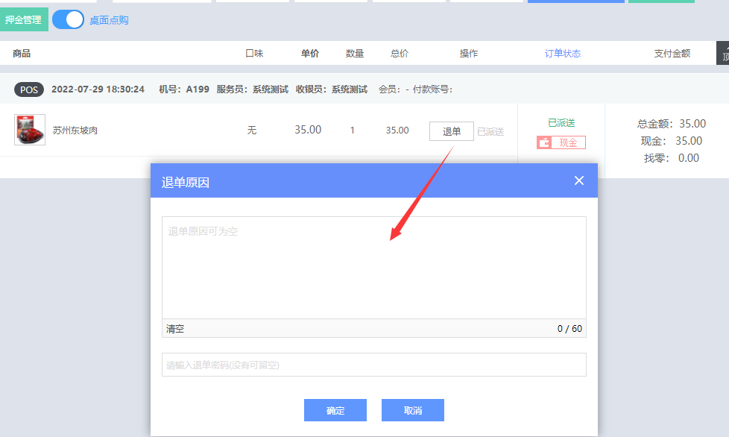Click the 操作 column header
This screenshot has height=437, width=729.
(468, 54)
